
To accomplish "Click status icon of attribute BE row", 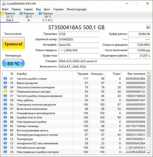I will [5, 135].
